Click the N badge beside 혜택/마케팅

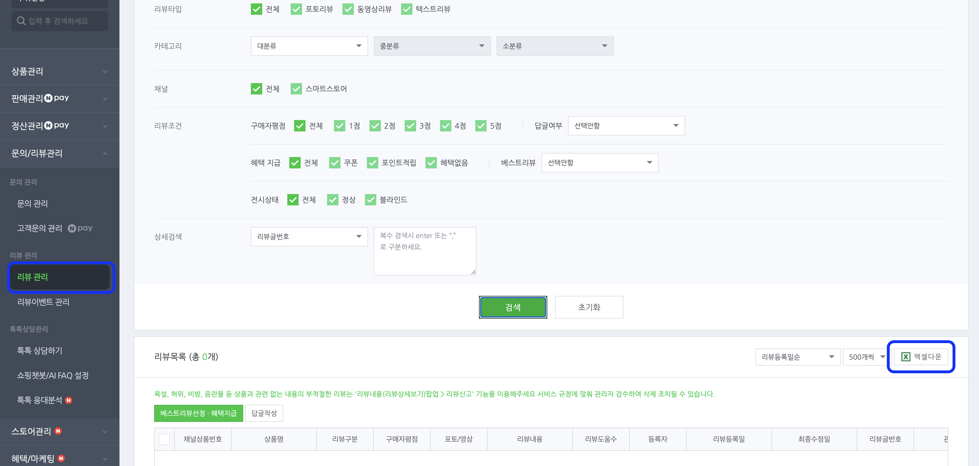click(x=61, y=458)
